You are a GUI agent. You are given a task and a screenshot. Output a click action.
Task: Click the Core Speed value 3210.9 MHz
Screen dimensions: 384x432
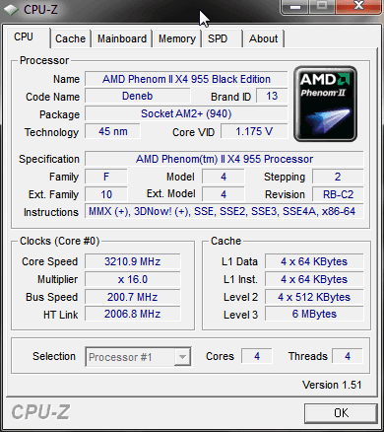pyautogui.click(x=133, y=261)
